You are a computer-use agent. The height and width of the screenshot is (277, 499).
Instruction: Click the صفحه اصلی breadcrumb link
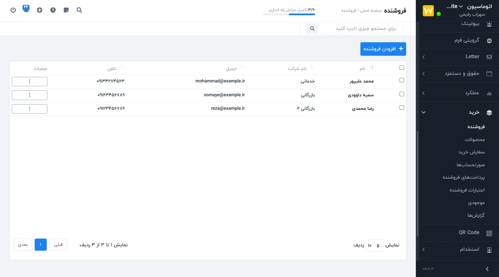point(370,10)
